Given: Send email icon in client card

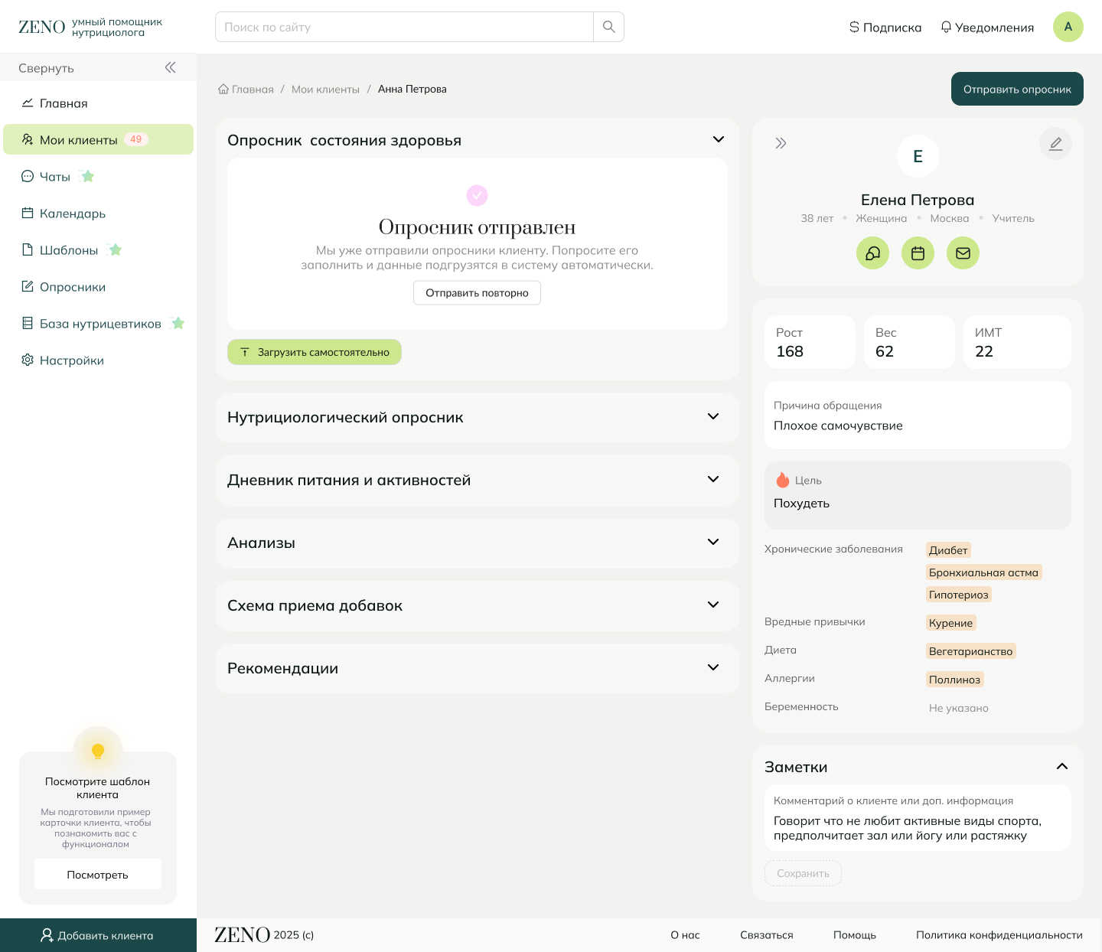Looking at the screenshot, I should point(963,253).
